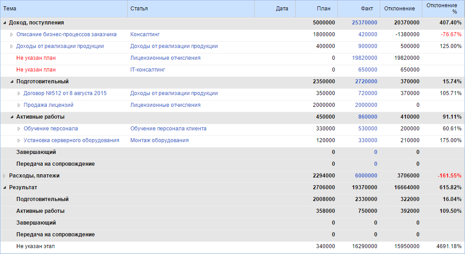Open the Монтаж оборудования article link
The height and width of the screenshot is (254, 465).
[159, 140]
